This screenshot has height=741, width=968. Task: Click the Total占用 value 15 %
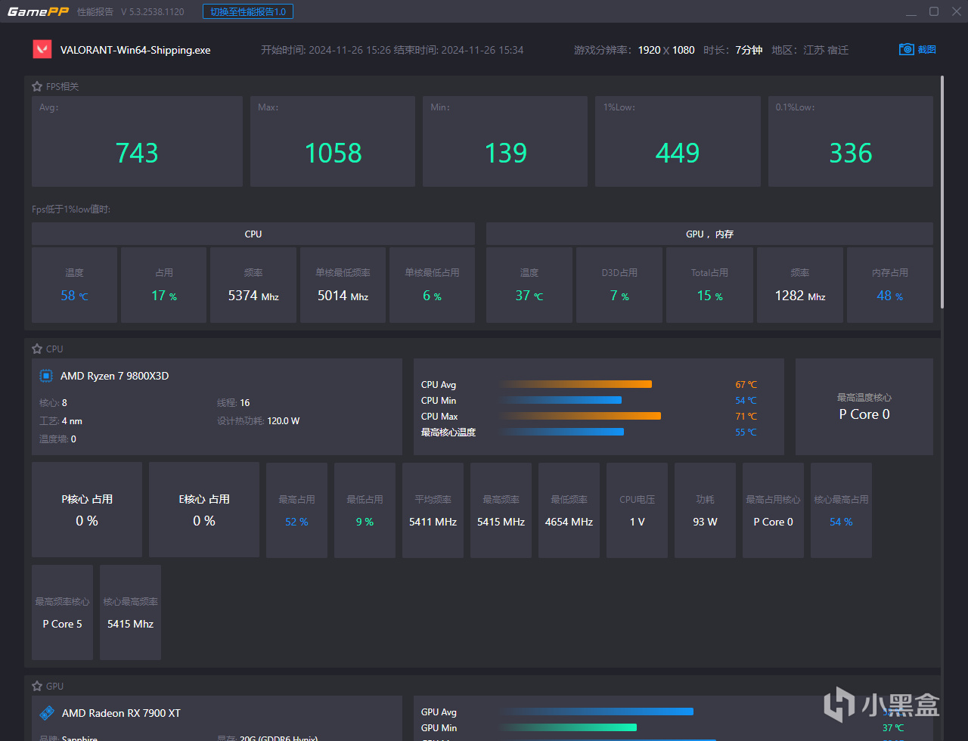(709, 296)
